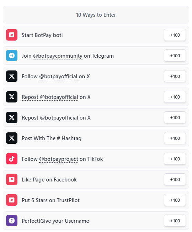Open the @botpayproject TikTok link
This screenshot has height=232, width=192.
tap(59, 159)
